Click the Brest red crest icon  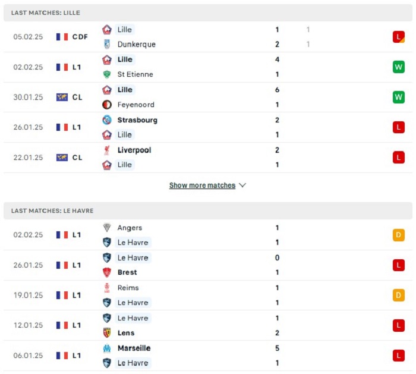[x=107, y=272]
